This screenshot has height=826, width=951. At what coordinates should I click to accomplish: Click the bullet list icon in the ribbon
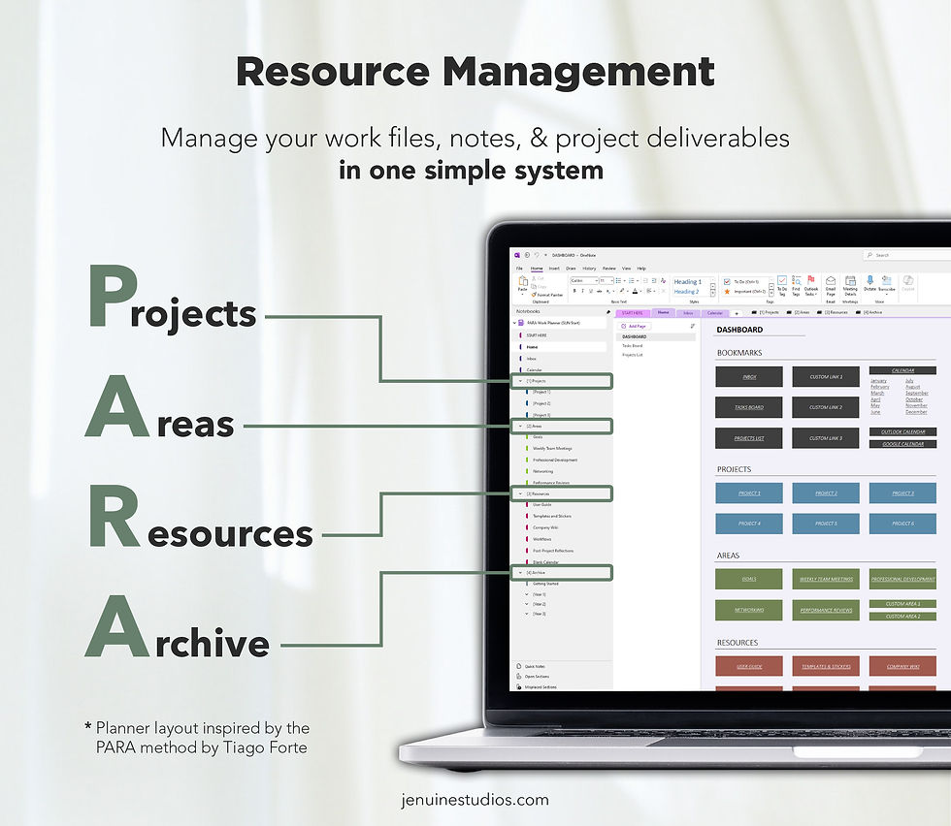[x=618, y=280]
